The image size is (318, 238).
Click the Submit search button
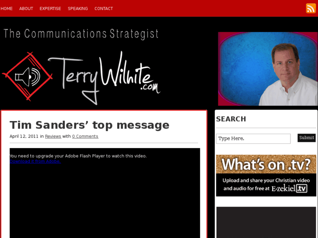coord(307,138)
